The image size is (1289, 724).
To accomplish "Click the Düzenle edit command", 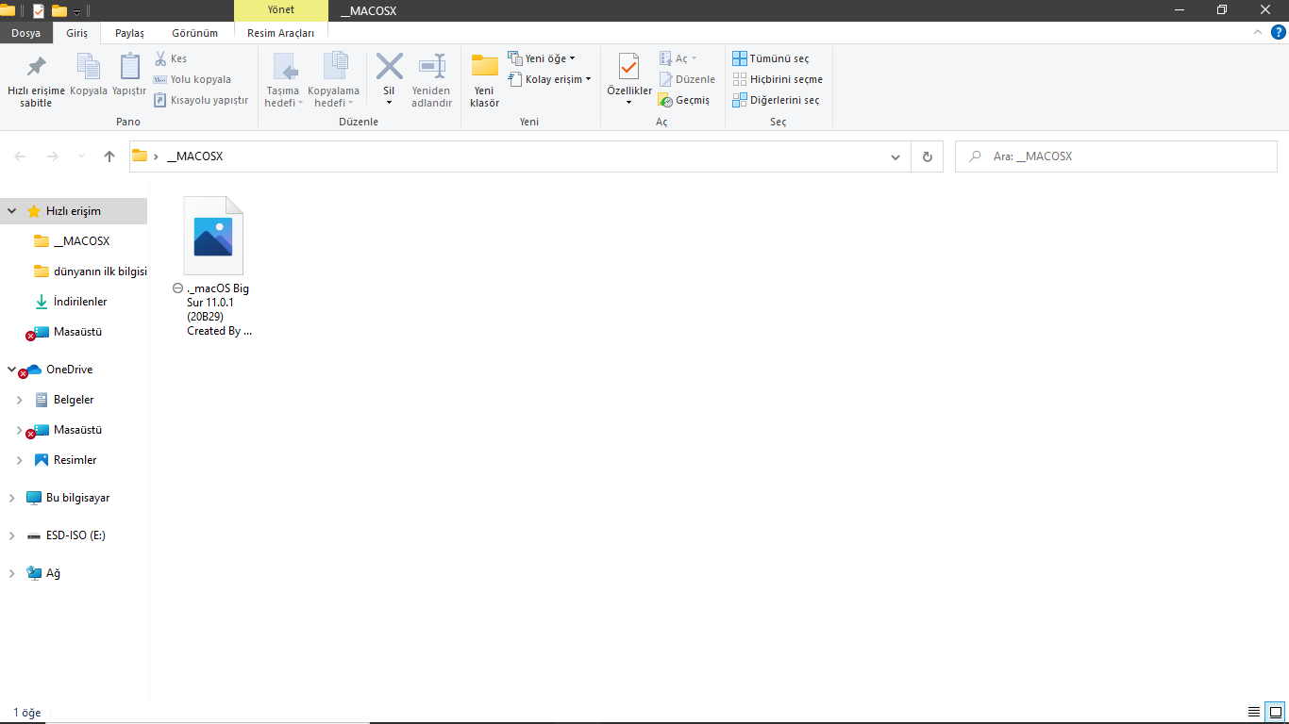I will click(687, 79).
